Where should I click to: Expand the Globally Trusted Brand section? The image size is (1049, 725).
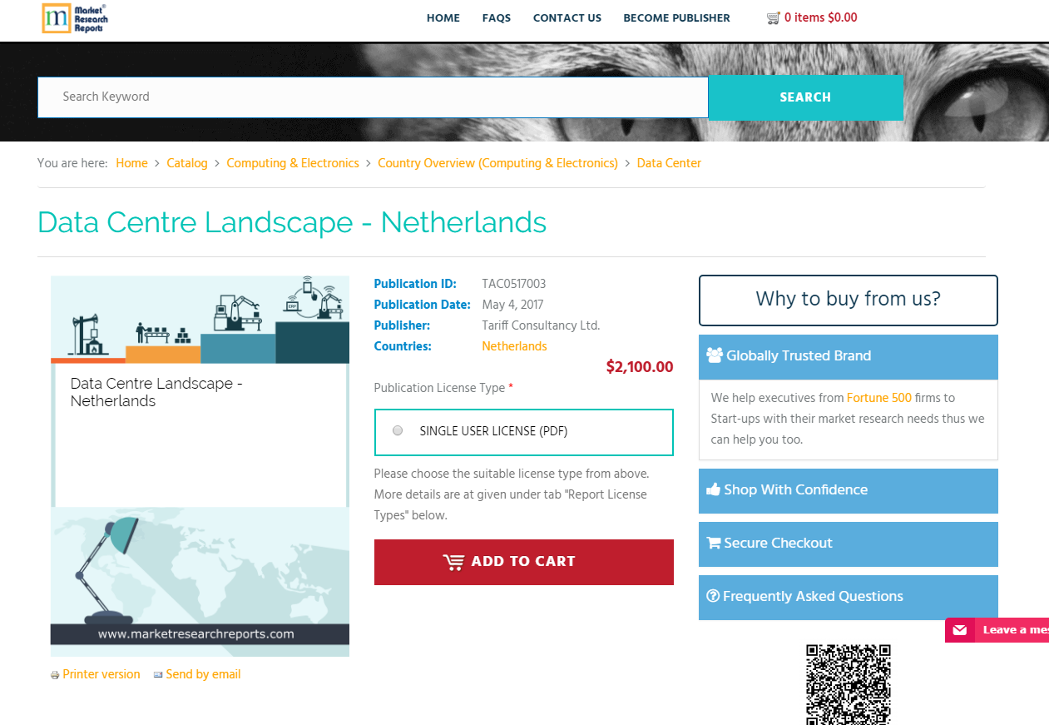[x=848, y=356]
